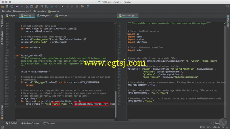230x129 pixels.
Task: Select meta.py in breadcrumb bar
Action: 54,11
